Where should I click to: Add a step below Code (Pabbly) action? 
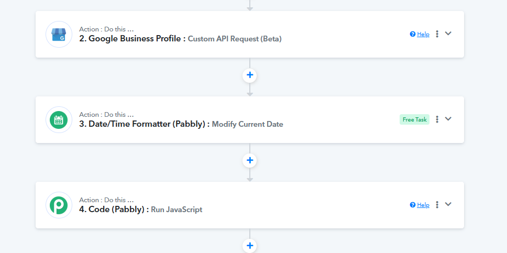pos(250,246)
